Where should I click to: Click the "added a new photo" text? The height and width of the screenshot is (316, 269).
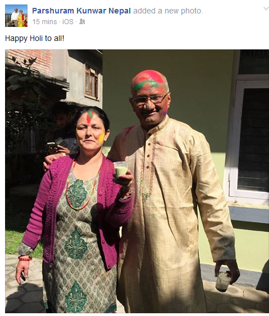[168, 11]
